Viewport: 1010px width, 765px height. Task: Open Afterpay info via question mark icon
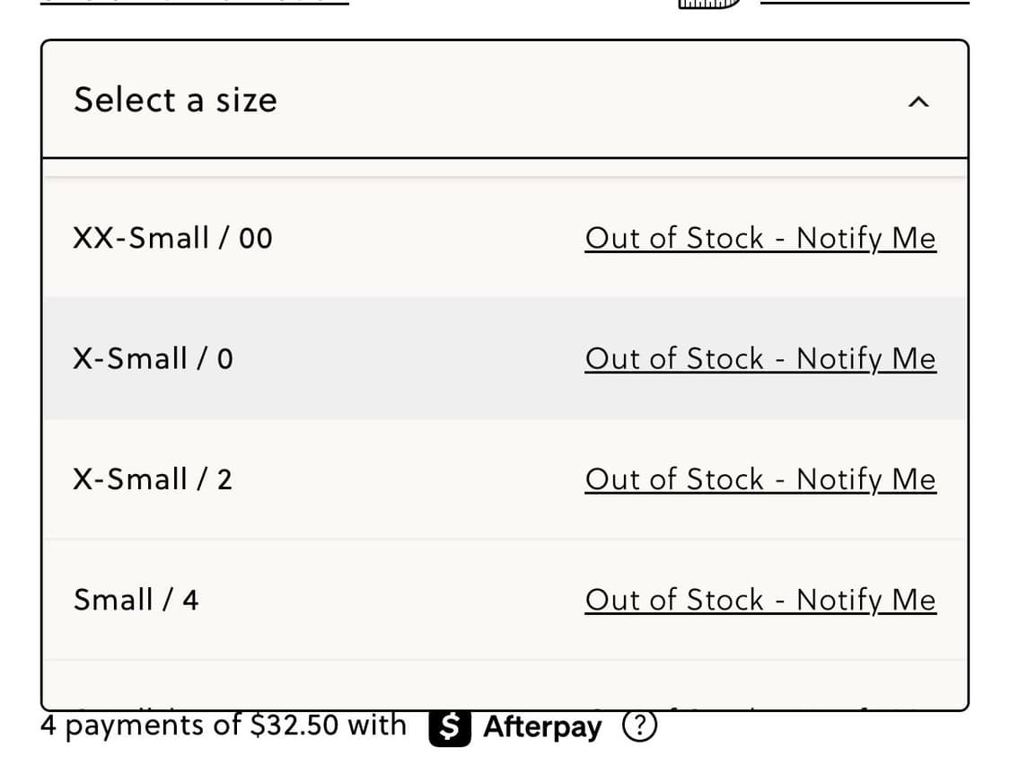tap(639, 725)
